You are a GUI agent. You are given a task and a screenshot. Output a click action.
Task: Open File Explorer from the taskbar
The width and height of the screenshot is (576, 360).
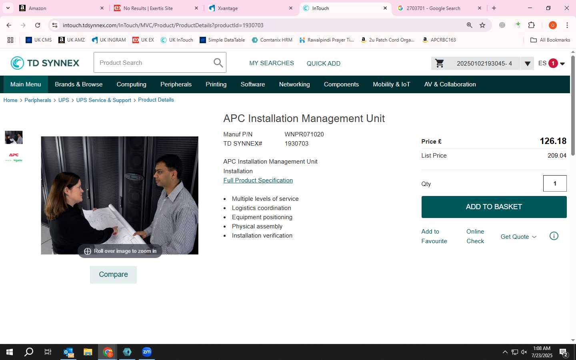(88, 352)
